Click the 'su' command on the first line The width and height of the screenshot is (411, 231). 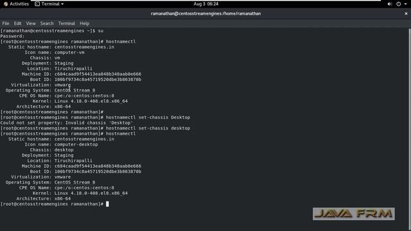(x=100, y=31)
